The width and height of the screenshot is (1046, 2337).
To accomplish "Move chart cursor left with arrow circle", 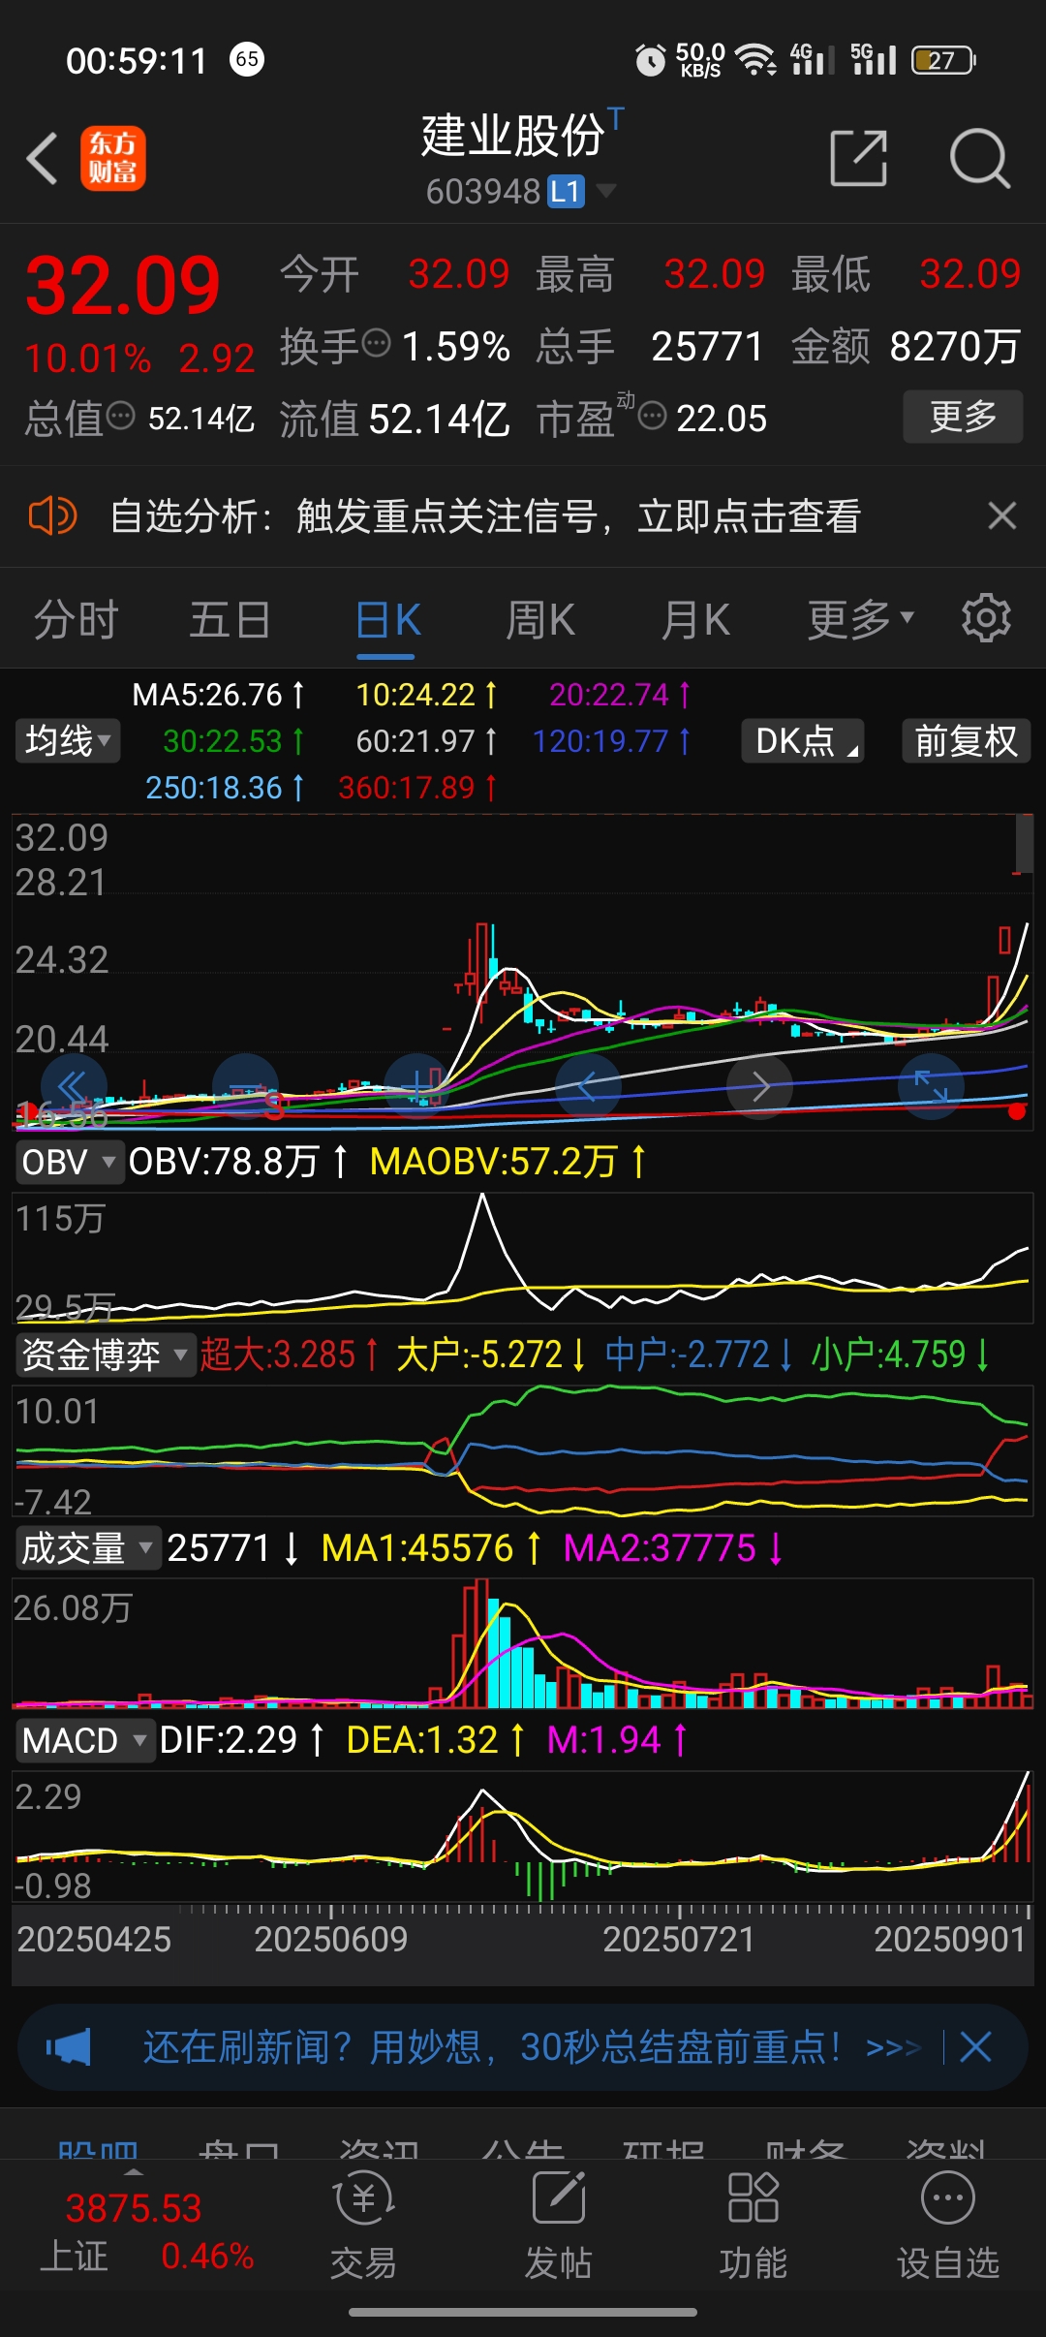I will [x=588, y=1087].
